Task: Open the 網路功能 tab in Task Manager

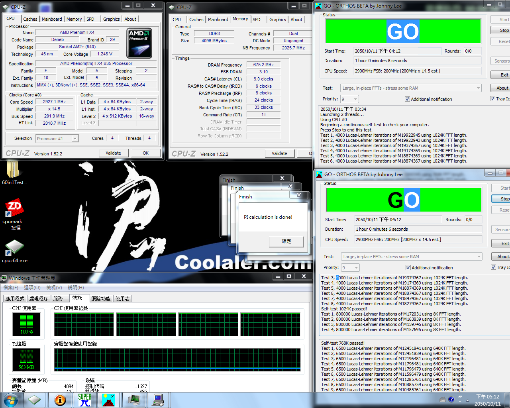Action: tap(101, 298)
